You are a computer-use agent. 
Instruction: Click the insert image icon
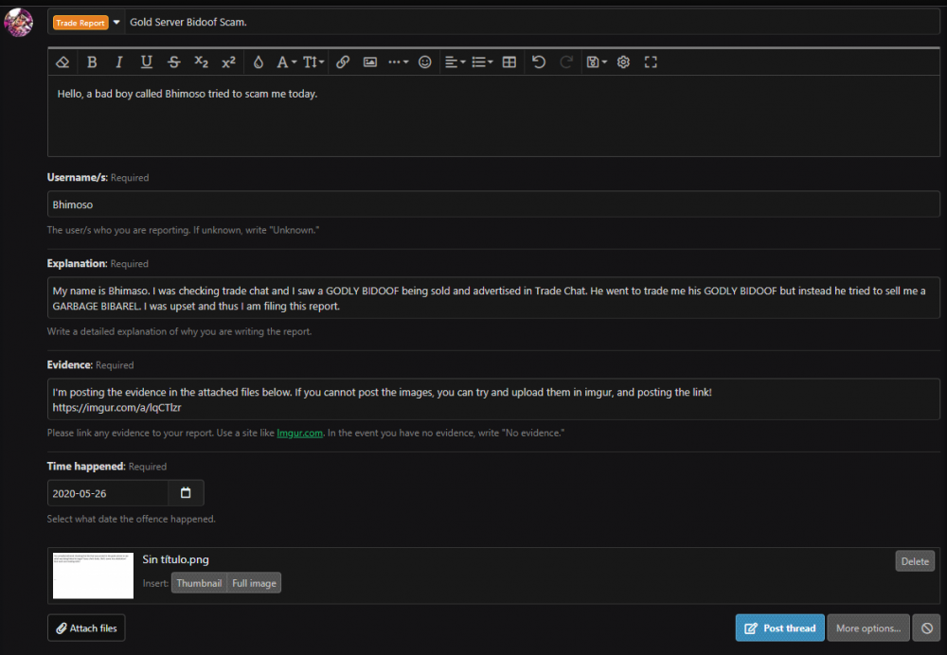[x=370, y=62]
